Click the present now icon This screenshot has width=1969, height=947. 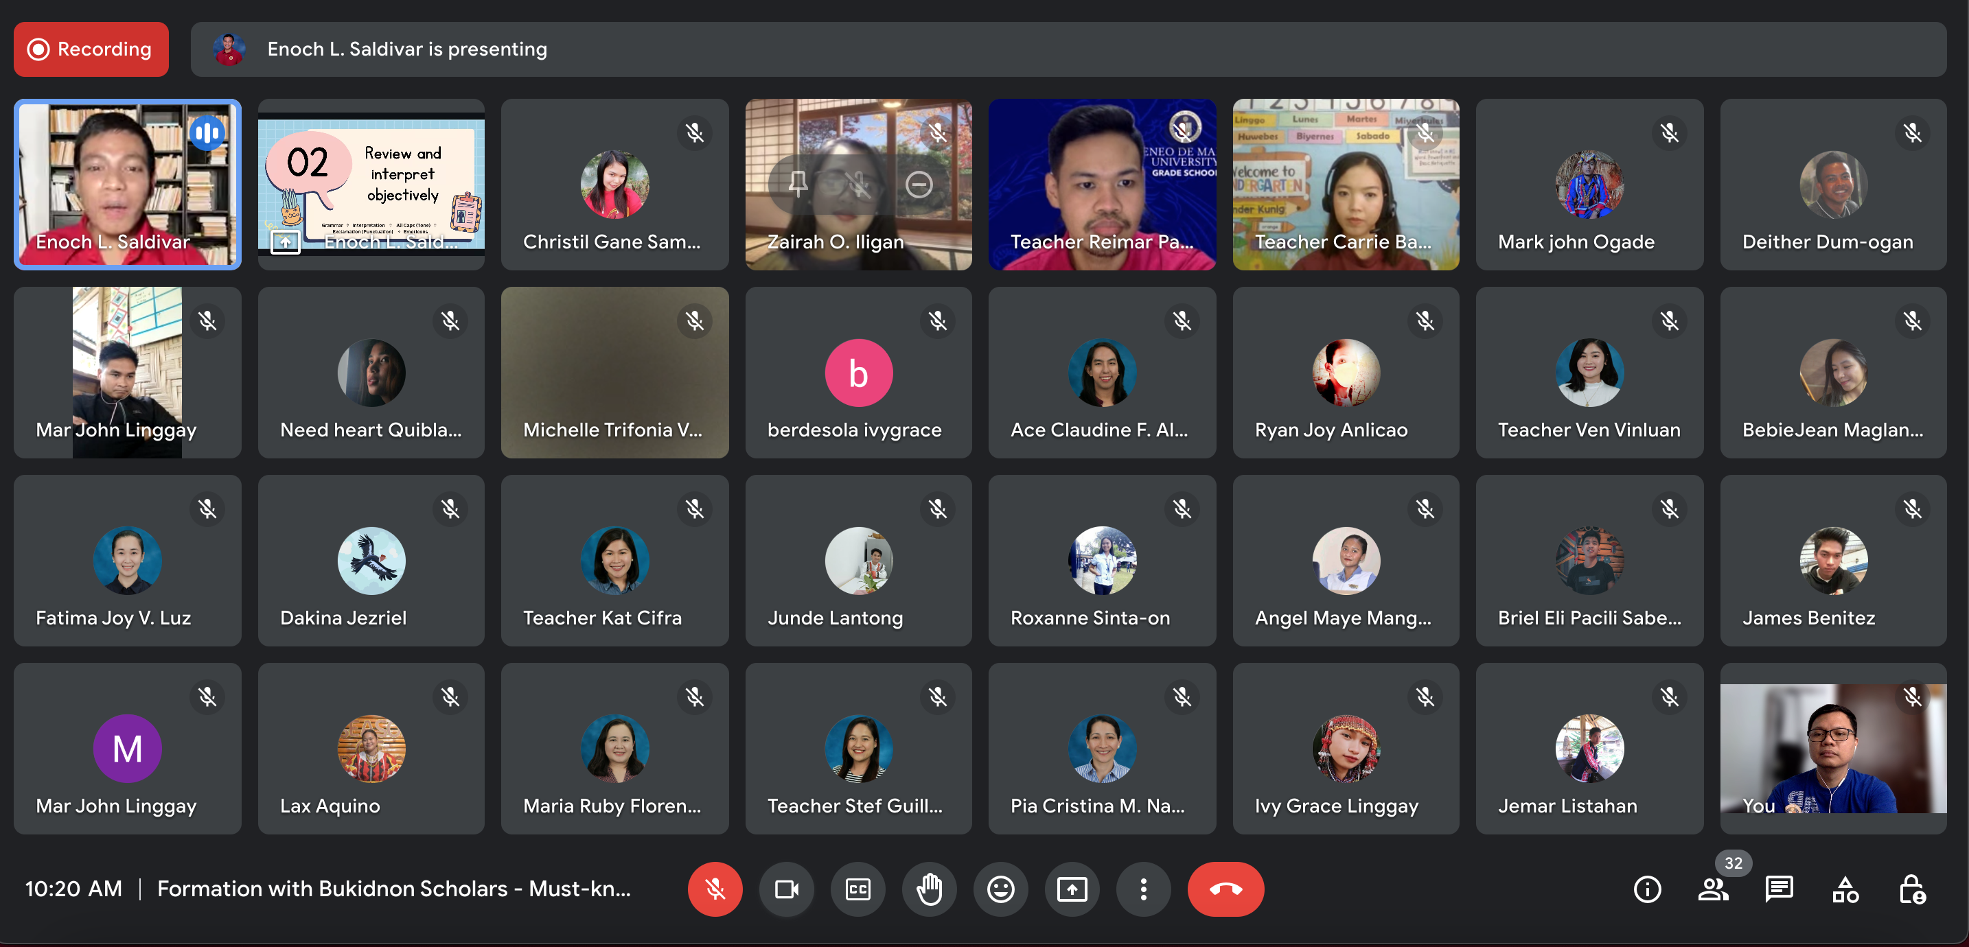point(1072,889)
